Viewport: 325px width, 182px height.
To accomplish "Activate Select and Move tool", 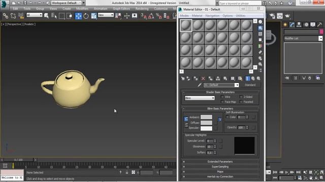I will [x=78, y=16].
